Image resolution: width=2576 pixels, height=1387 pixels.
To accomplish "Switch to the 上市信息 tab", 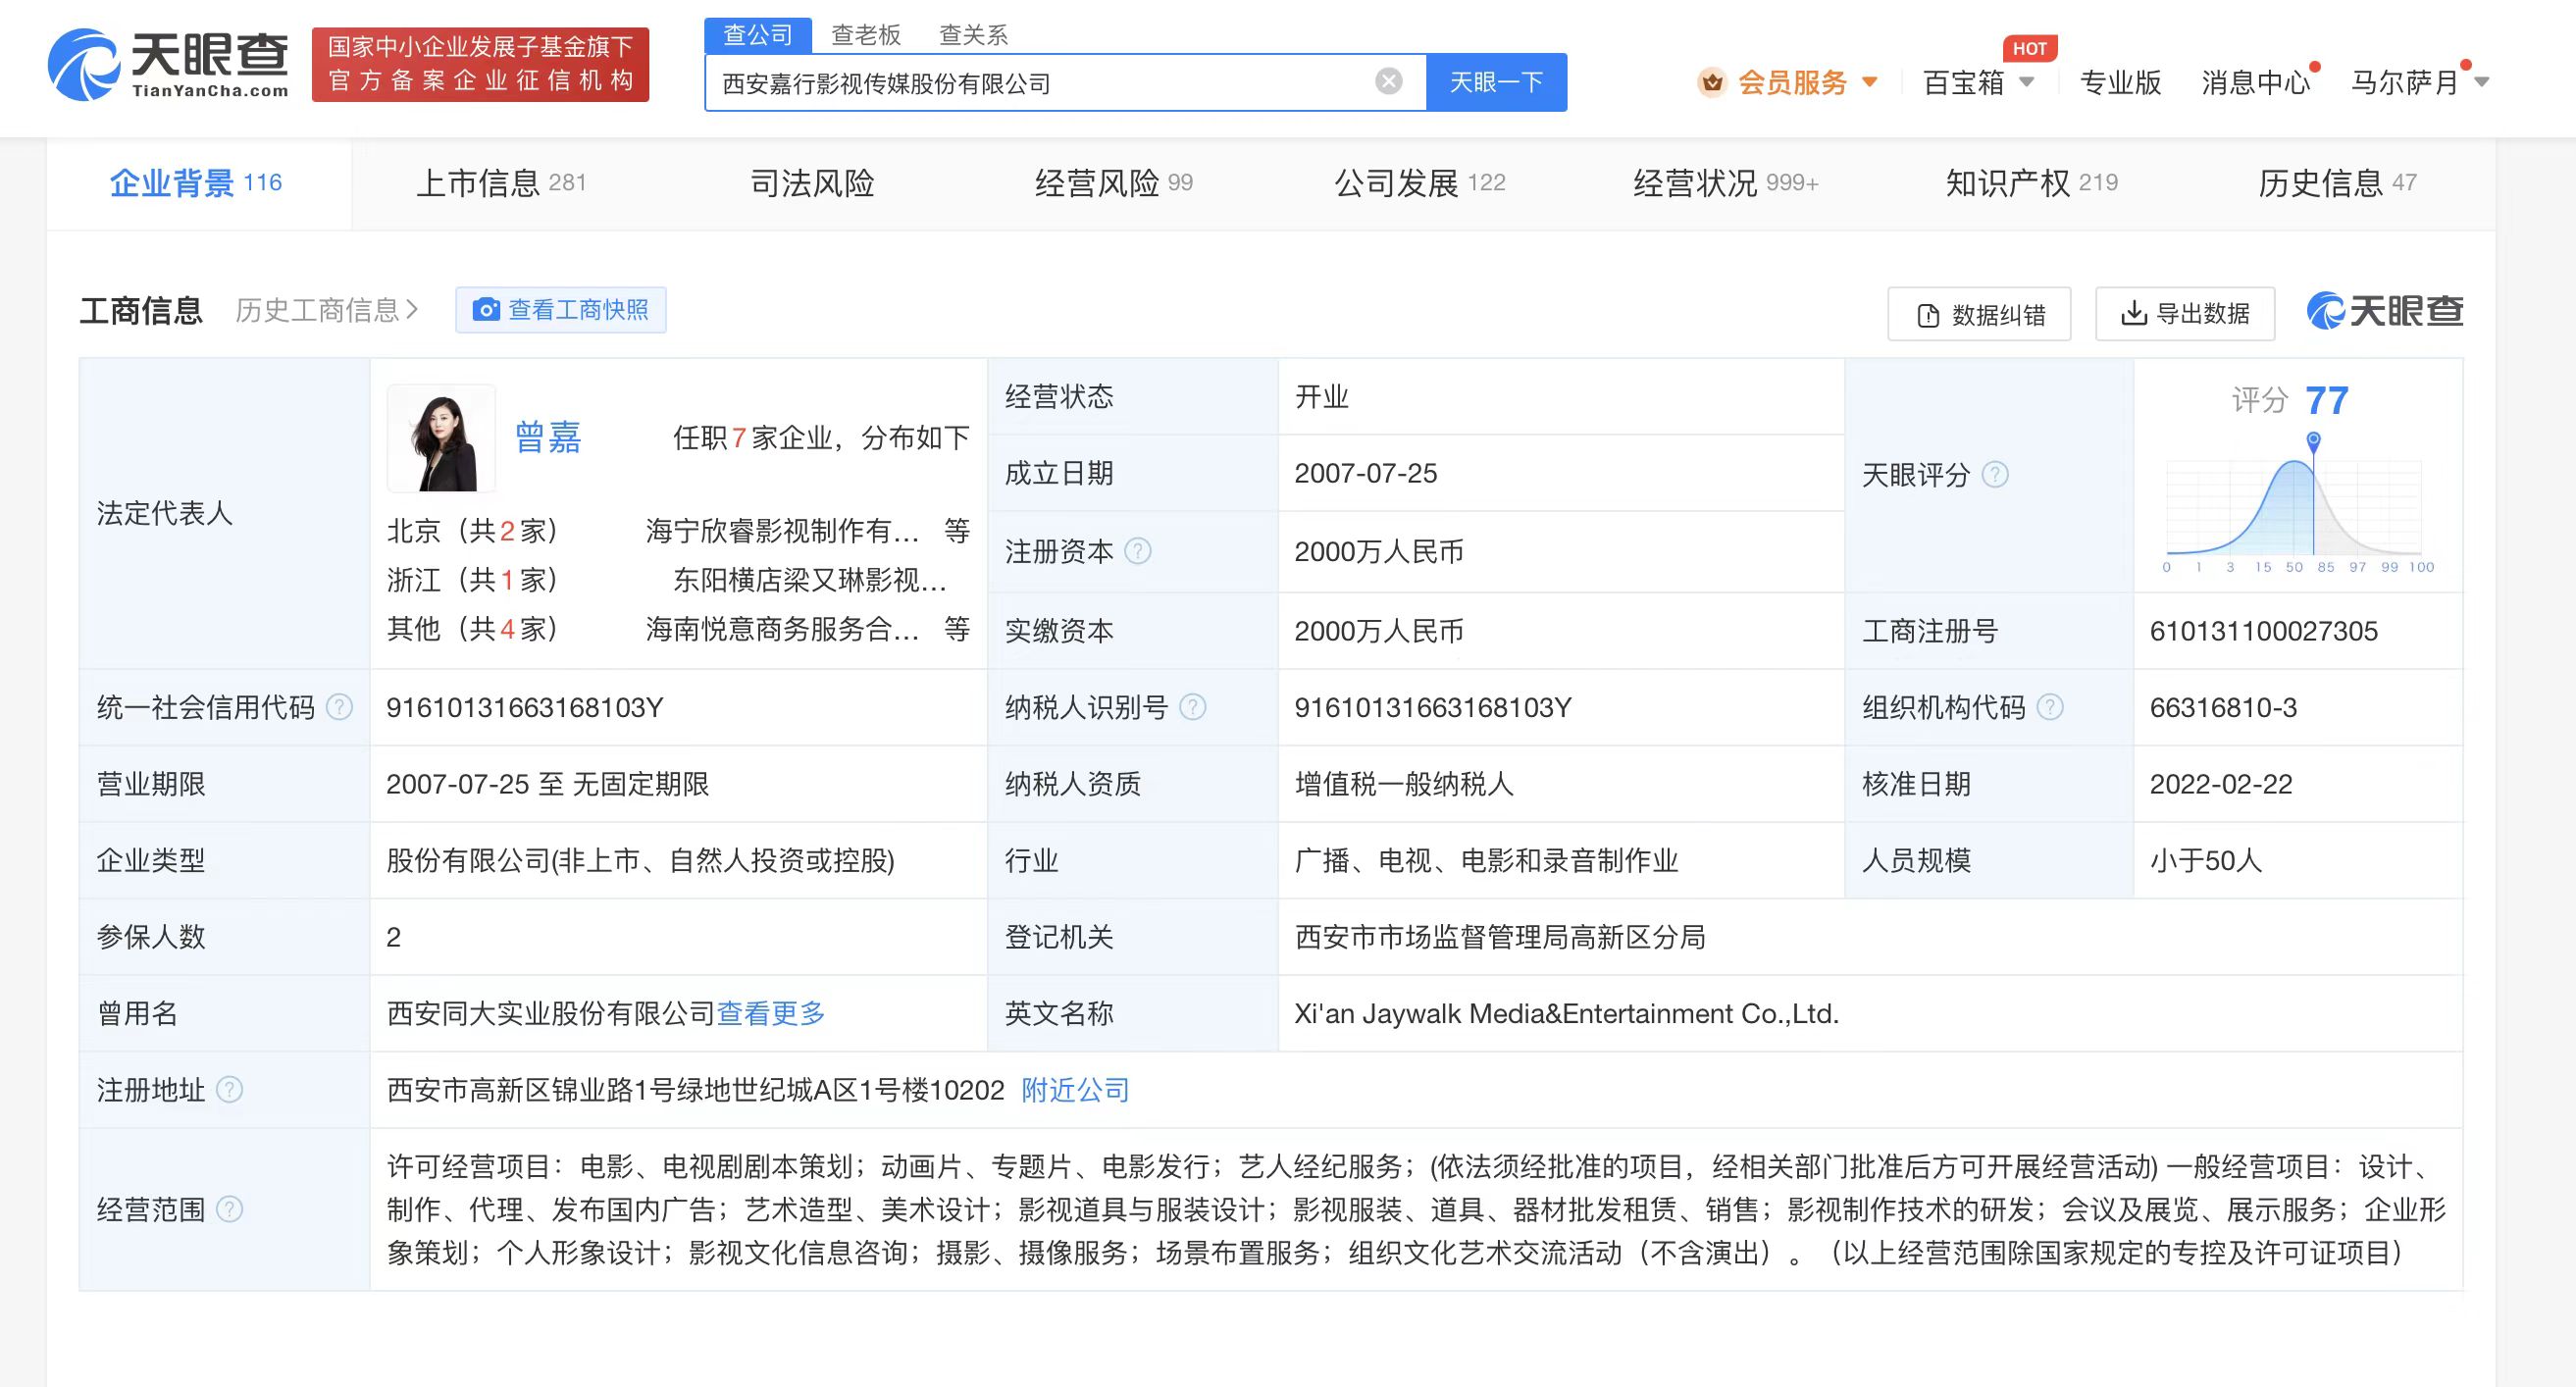I will point(501,183).
